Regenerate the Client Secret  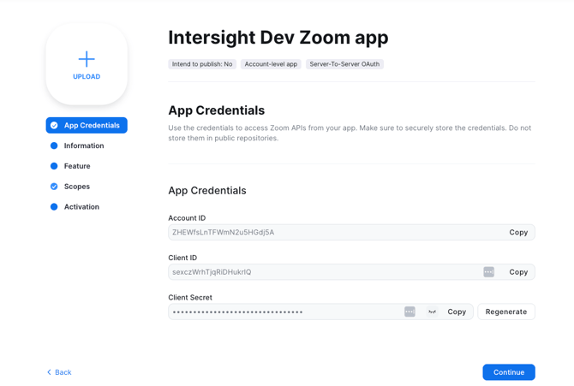pyautogui.click(x=506, y=312)
